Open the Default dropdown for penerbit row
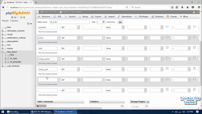 [115, 27]
